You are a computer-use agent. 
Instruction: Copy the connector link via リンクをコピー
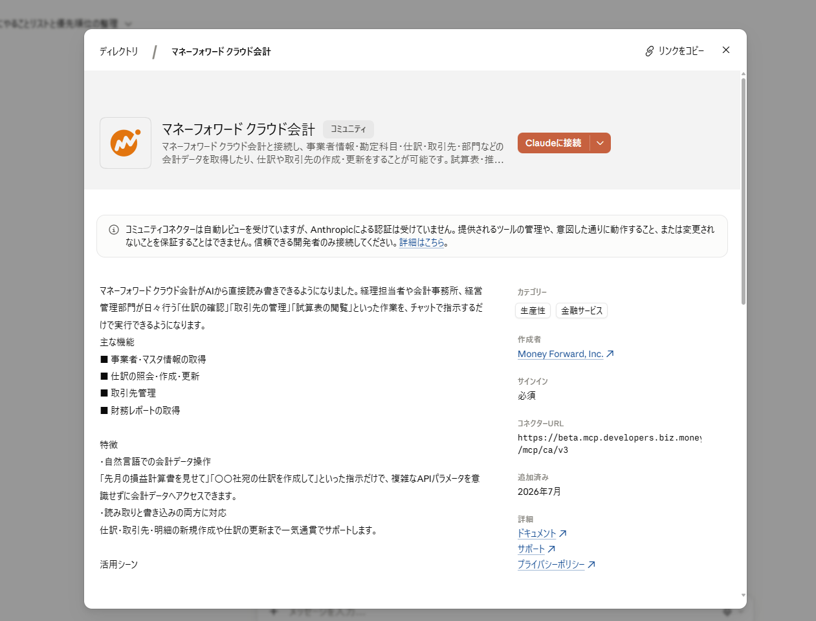point(674,51)
